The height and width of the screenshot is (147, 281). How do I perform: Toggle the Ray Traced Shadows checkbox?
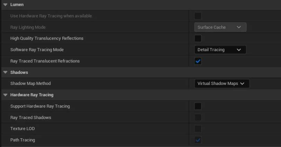click(198, 117)
